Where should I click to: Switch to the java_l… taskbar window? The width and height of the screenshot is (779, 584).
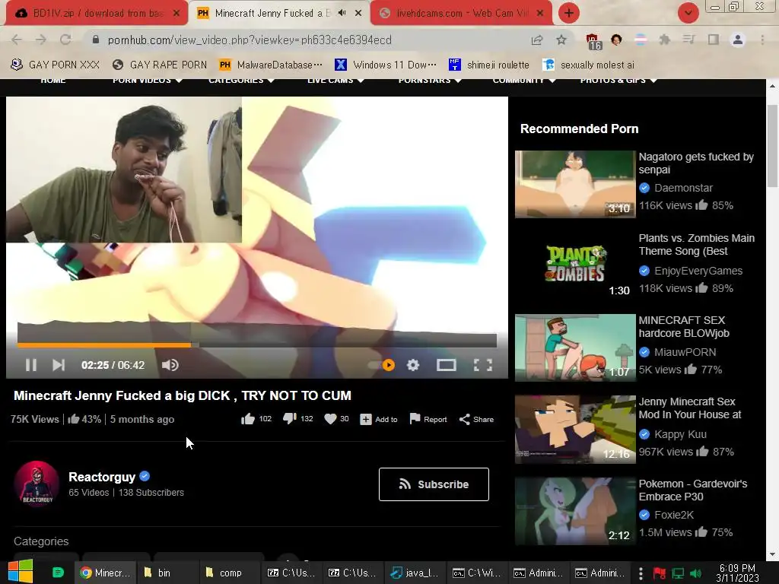[415, 573]
